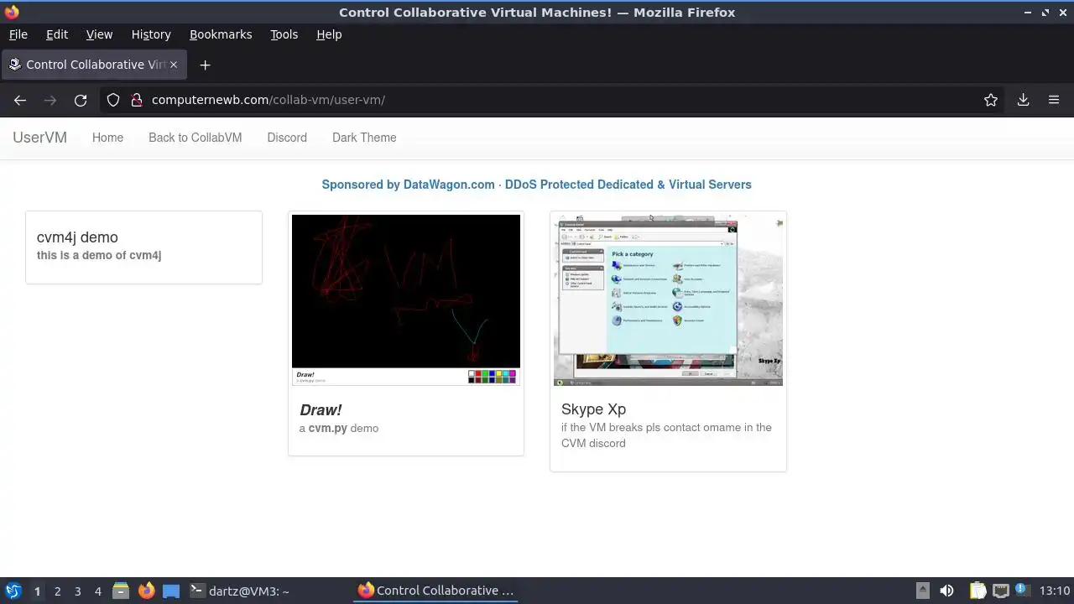Click the clipboard tray icon

(x=978, y=591)
